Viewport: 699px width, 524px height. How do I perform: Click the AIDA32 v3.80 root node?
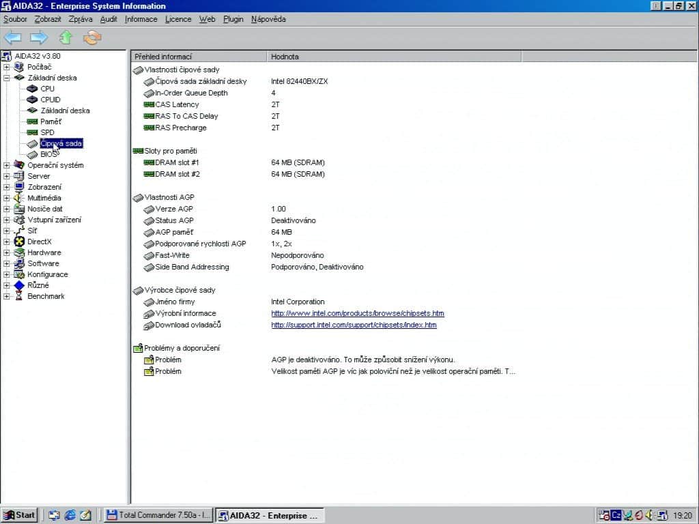click(x=38, y=56)
